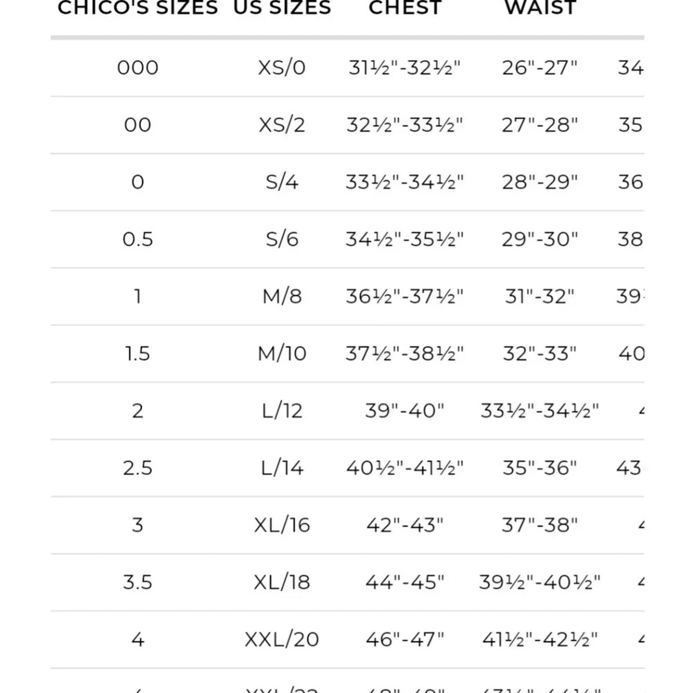Click the CHEST column header

tap(405, 8)
